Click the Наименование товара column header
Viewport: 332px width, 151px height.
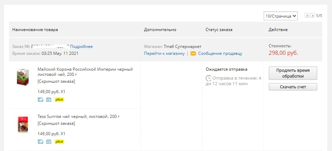point(35,30)
